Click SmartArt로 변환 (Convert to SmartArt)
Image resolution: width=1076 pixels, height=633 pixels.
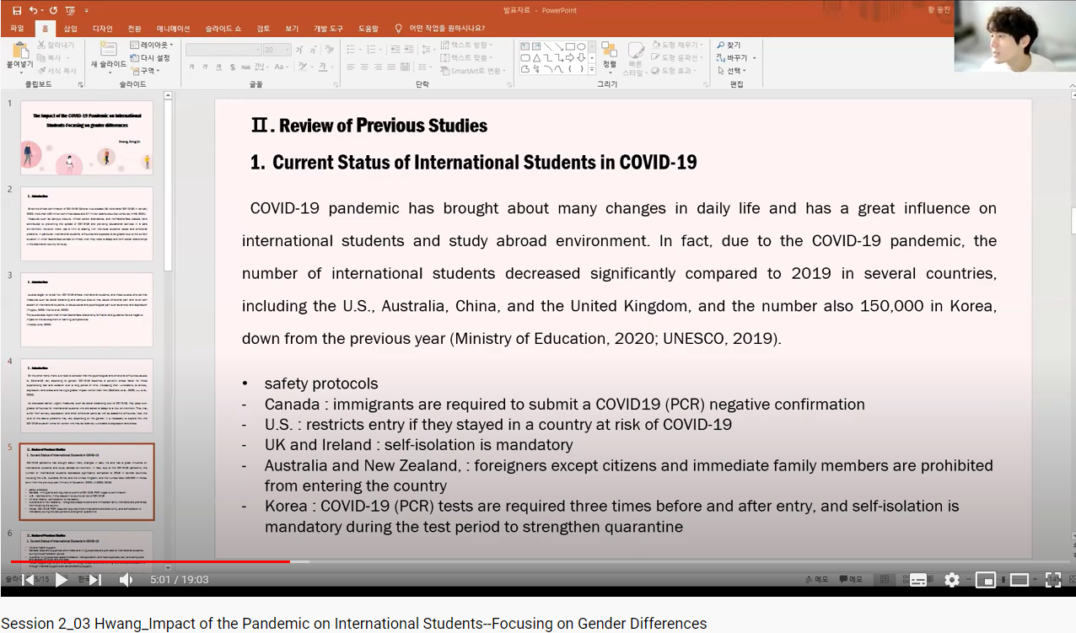click(x=472, y=71)
